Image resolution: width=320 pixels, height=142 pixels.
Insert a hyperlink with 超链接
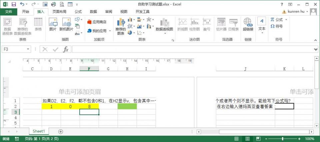(x=248, y=25)
